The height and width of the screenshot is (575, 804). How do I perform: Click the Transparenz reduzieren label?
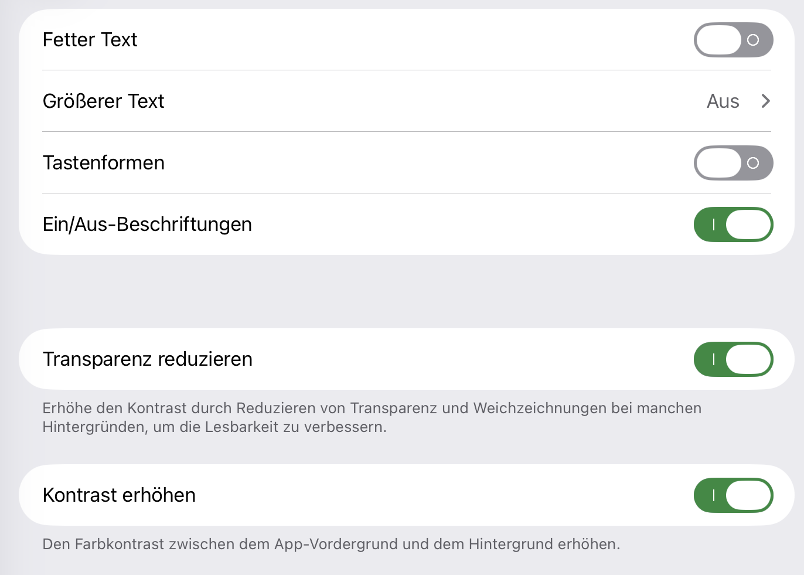(147, 359)
